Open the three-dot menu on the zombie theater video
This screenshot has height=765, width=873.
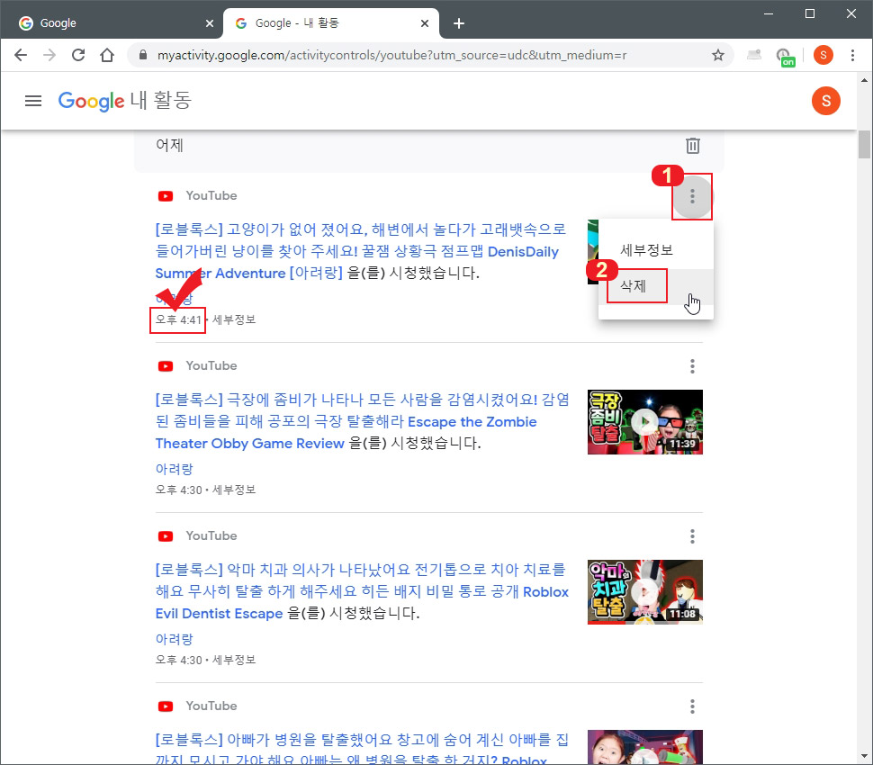(x=692, y=366)
